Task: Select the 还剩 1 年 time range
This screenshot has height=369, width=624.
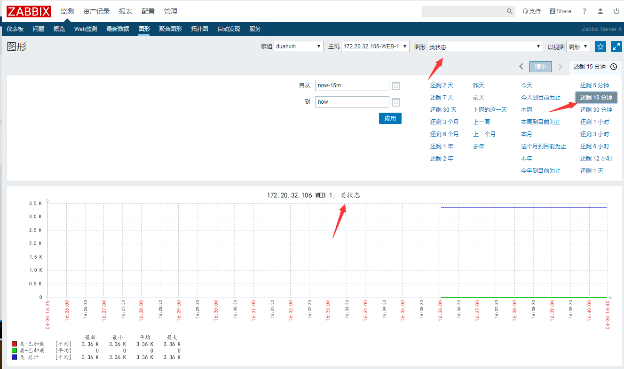Action: 442,146
